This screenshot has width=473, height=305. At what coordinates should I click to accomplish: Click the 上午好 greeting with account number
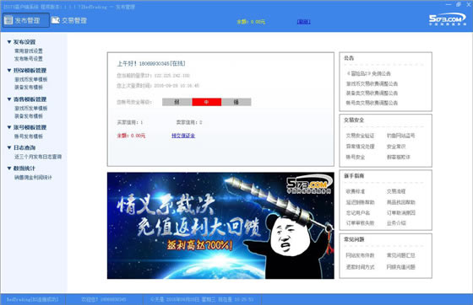tap(151, 63)
